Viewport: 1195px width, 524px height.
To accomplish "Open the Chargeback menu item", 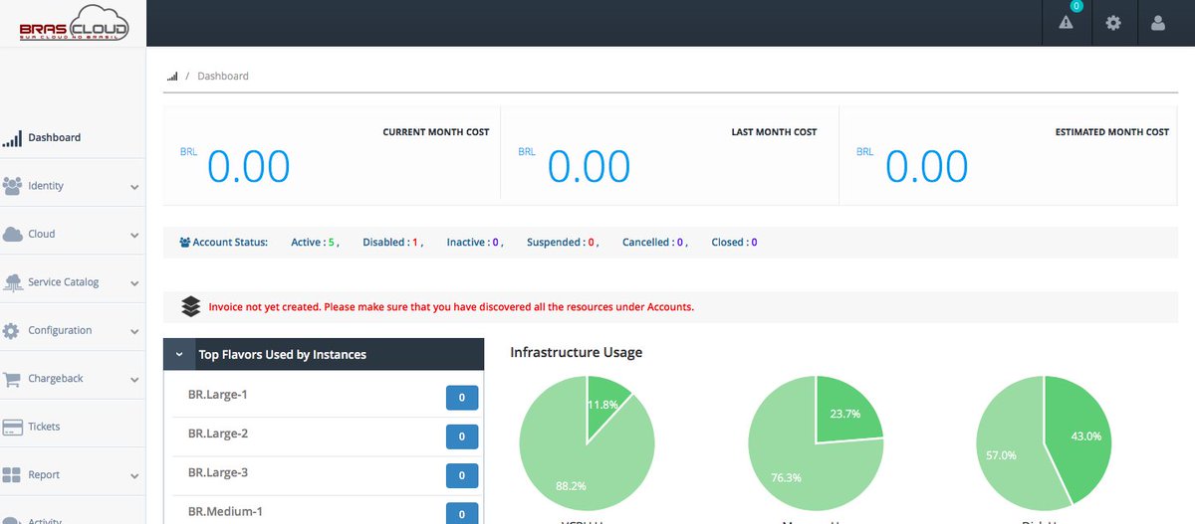I will tap(73, 379).
